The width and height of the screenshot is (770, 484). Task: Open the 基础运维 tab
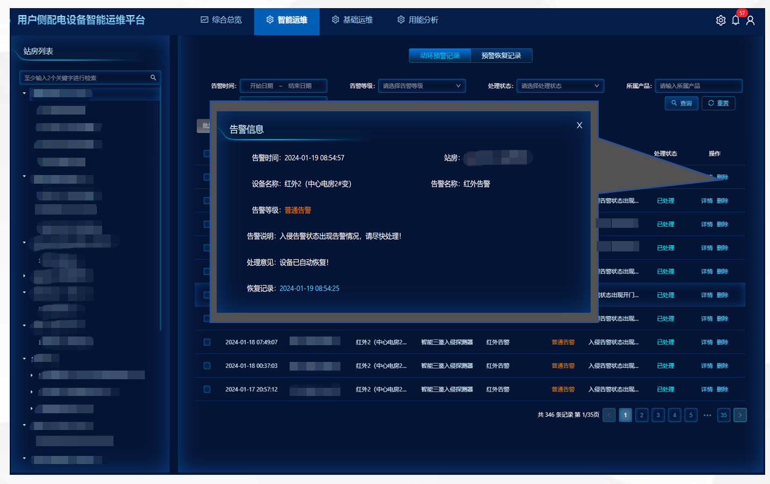352,20
